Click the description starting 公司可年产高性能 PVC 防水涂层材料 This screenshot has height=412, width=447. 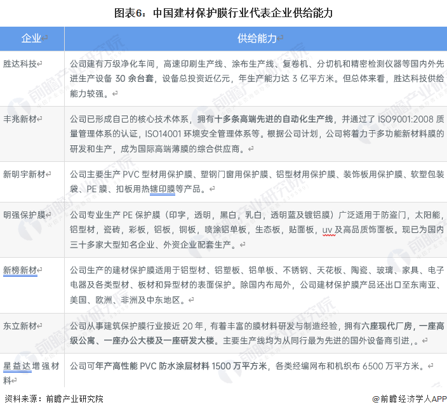point(248,366)
